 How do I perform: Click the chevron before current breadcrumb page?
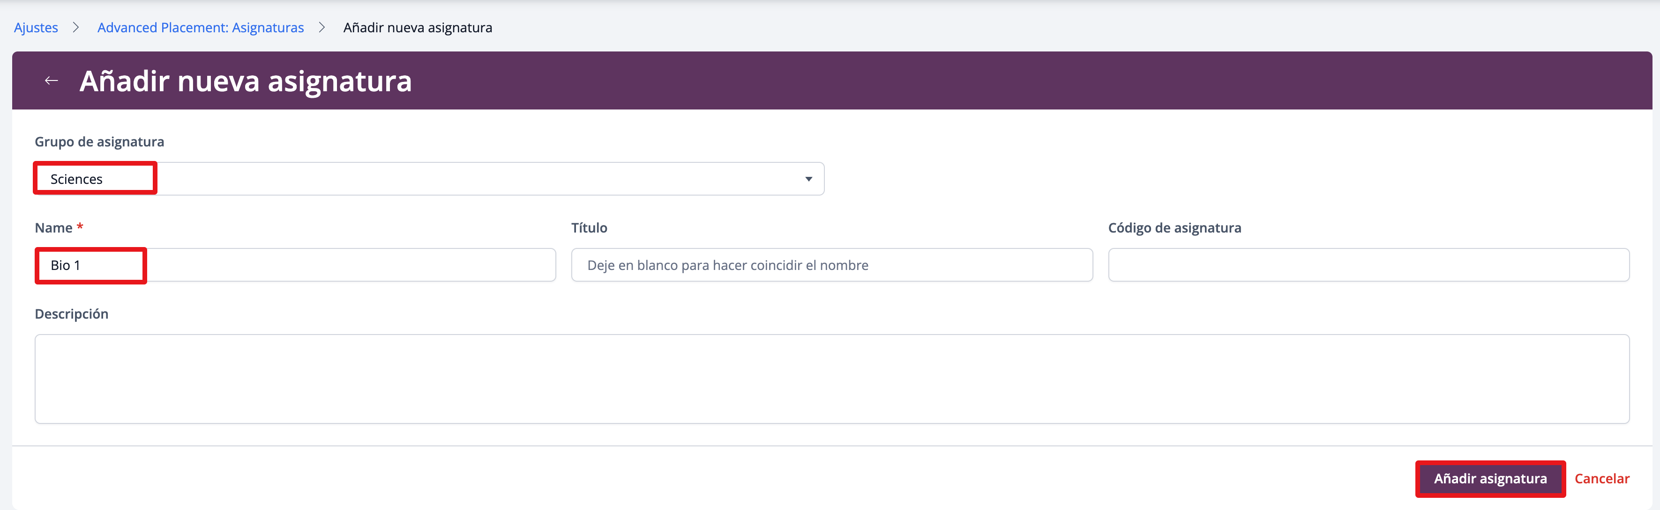[x=322, y=27]
